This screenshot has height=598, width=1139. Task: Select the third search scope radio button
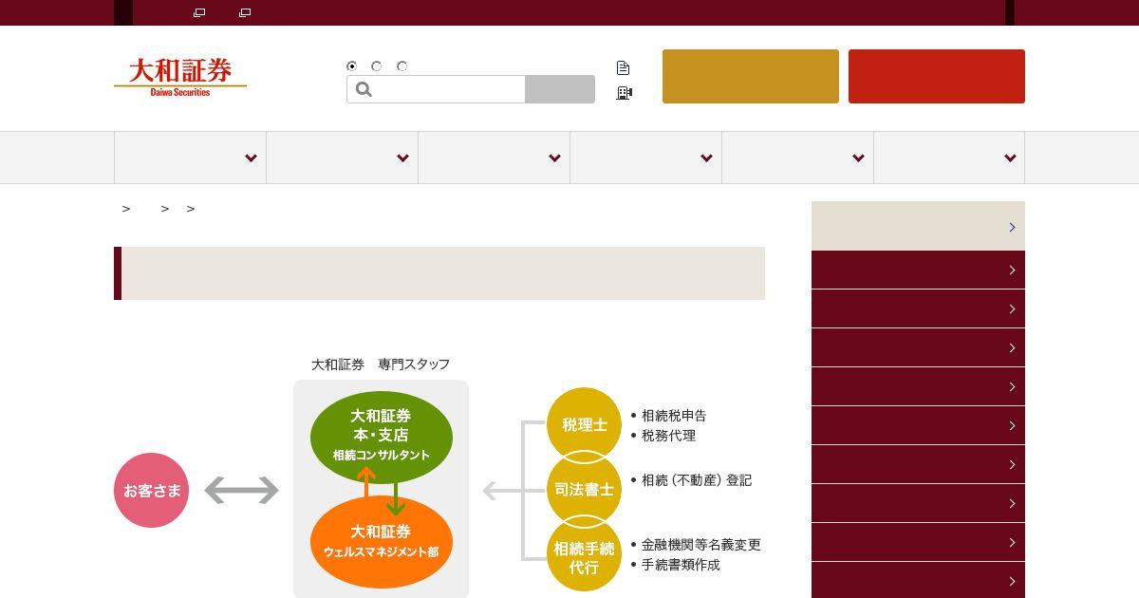pos(402,66)
